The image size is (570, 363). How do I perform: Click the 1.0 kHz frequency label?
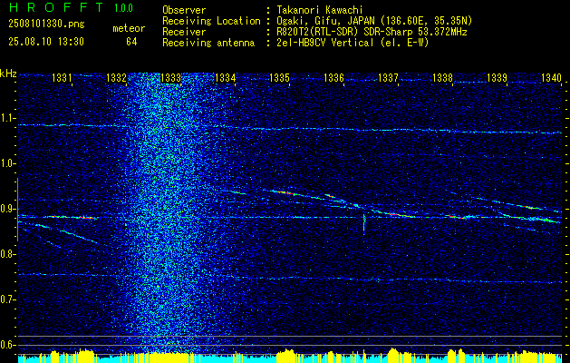pyautogui.click(x=7, y=163)
